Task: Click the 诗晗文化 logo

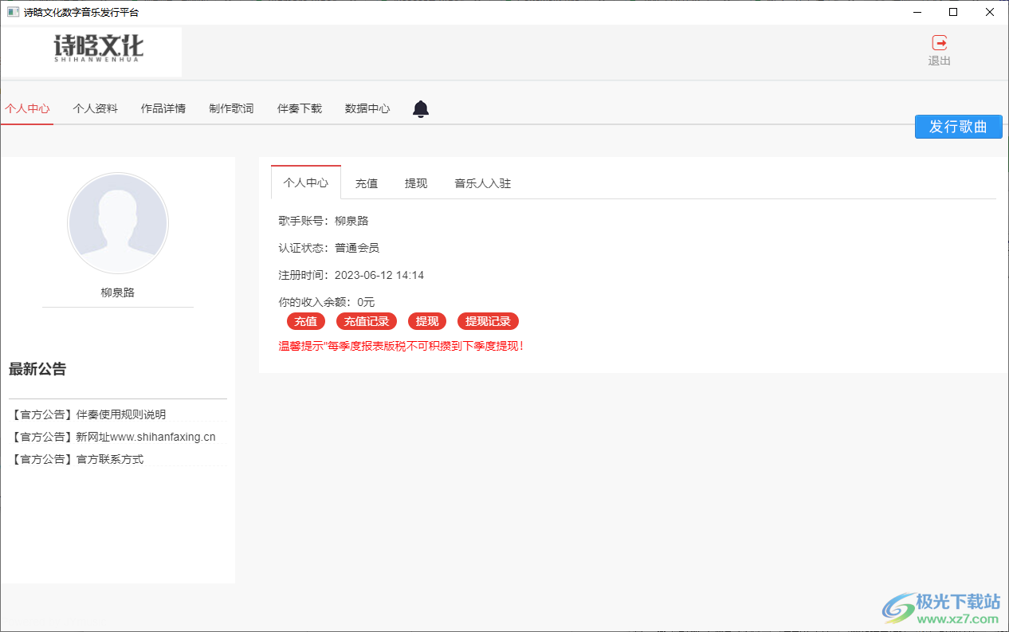Action: coord(96,49)
